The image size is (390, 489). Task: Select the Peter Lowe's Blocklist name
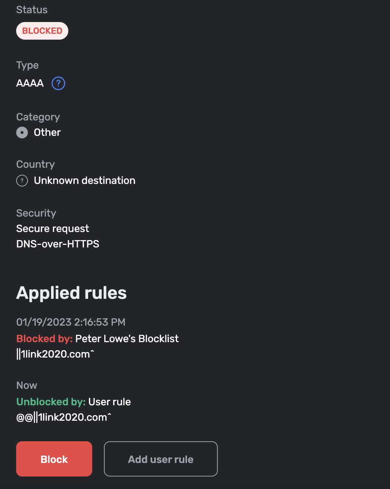[x=127, y=338]
